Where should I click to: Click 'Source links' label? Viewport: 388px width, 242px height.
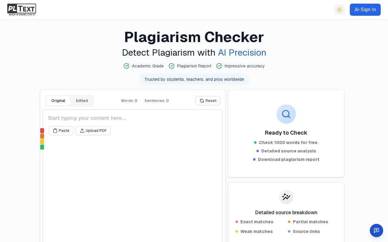pyautogui.click(x=306, y=231)
